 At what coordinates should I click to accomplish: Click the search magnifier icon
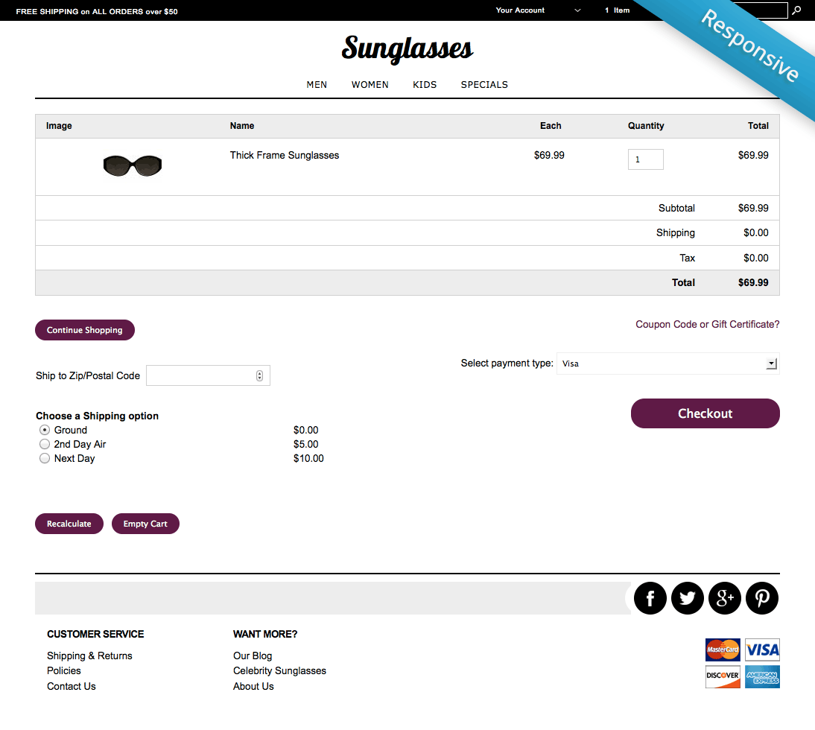(796, 10)
